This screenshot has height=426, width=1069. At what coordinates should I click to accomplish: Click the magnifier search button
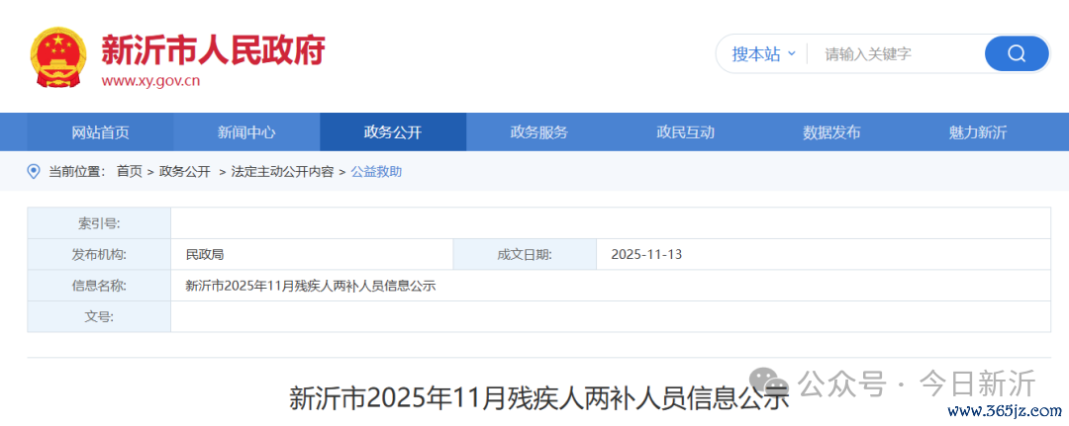point(1016,53)
